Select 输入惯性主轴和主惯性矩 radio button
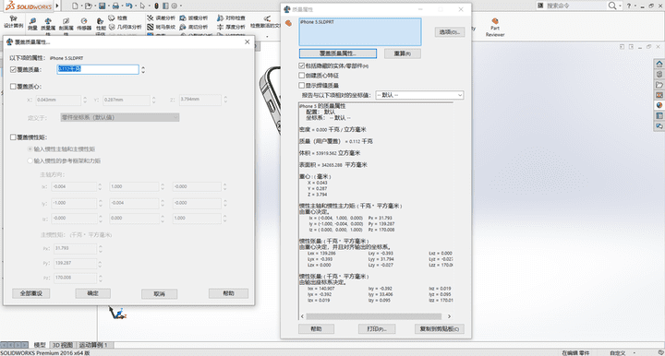 30,149
